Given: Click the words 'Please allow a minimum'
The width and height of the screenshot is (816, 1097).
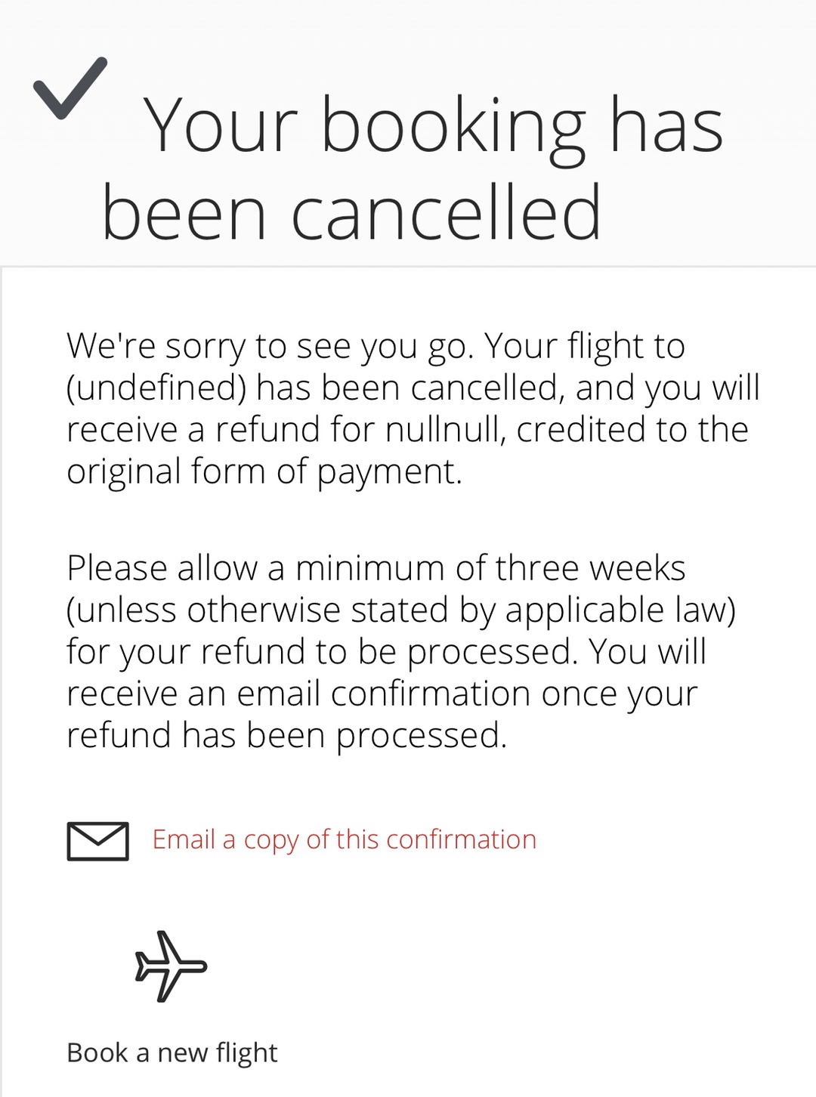Looking at the screenshot, I should (257, 568).
